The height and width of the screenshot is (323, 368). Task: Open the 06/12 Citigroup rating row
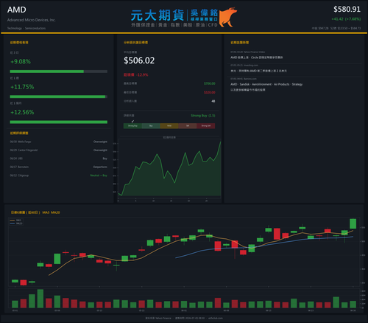click(59, 176)
